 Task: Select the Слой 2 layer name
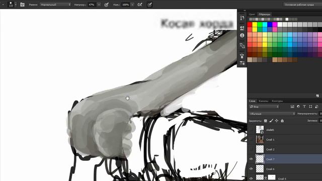270,149
